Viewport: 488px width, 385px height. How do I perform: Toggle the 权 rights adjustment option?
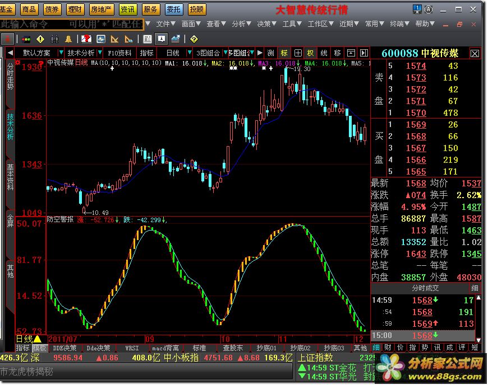click(x=310, y=53)
